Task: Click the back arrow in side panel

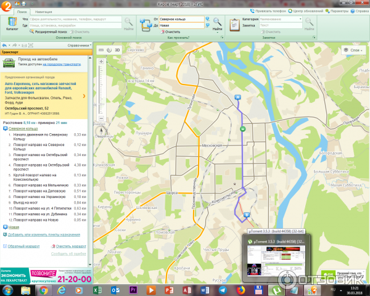Action: click(5, 45)
